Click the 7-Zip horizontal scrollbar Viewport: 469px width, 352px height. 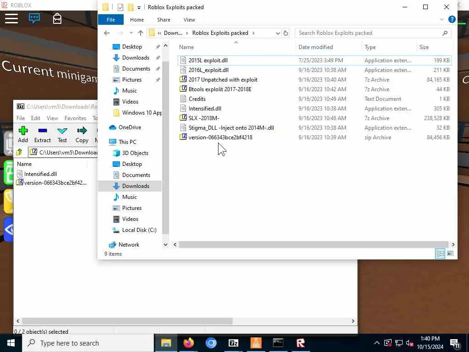click(127, 321)
